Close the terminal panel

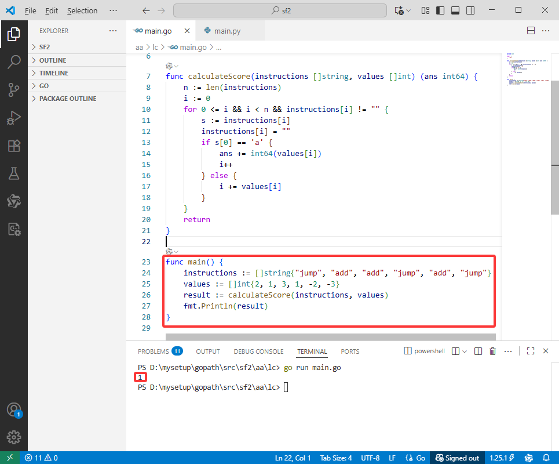(x=546, y=351)
